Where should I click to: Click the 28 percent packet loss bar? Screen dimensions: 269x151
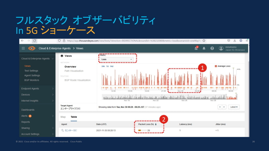142,131
